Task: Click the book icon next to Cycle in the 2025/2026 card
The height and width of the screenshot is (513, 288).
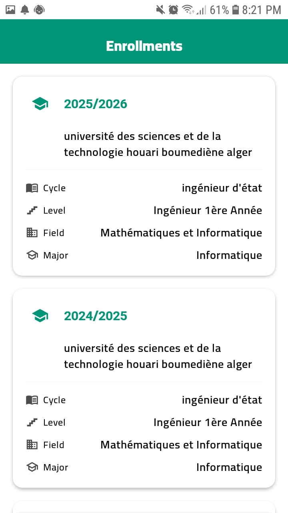Action: (x=32, y=188)
